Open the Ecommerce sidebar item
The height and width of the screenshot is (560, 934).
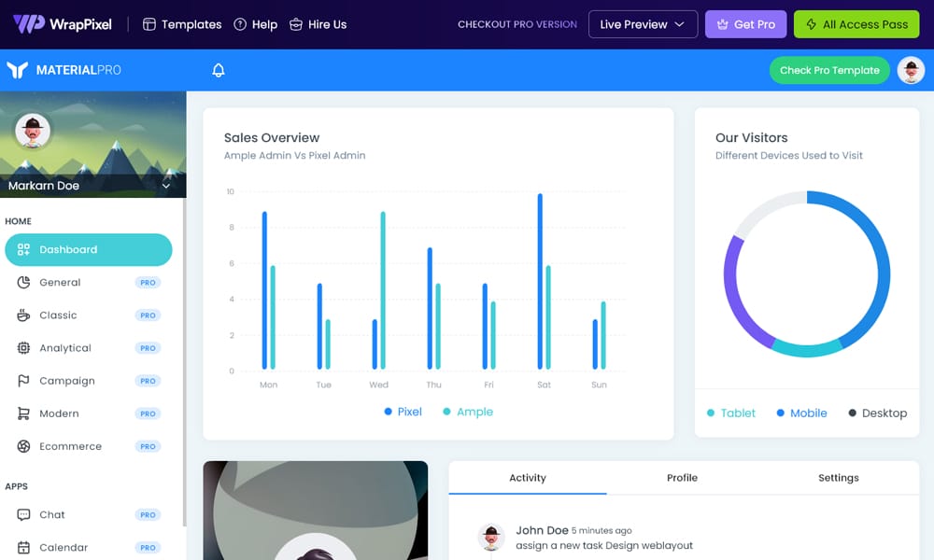(88, 446)
